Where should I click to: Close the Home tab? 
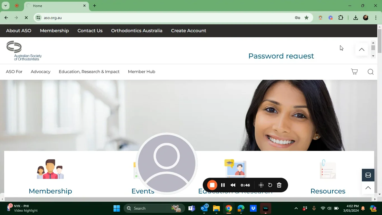click(84, 6)
